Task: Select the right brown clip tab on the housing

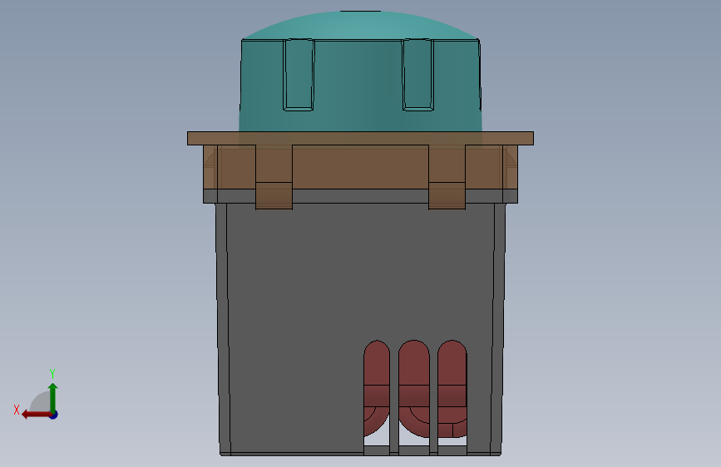Action: tap(447, 177)
